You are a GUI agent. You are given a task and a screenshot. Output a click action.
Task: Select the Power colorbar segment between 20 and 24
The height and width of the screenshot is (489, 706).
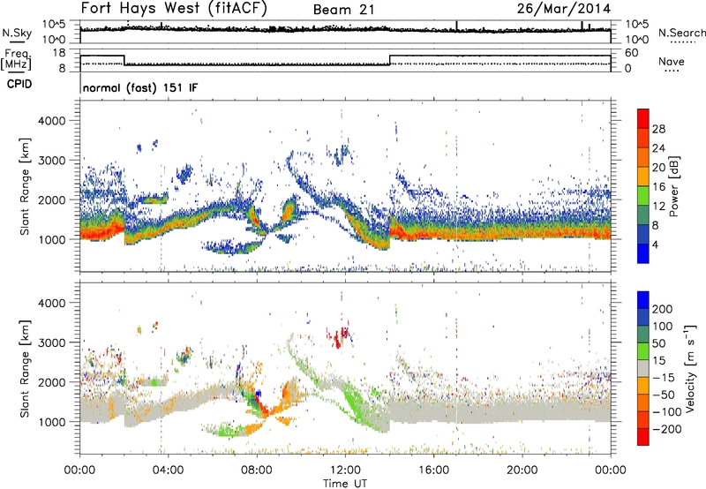(x=643, y=157)
